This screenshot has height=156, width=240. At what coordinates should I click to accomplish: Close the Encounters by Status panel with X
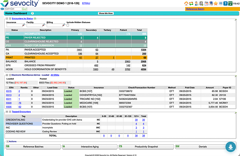click(x=10, y=19)
